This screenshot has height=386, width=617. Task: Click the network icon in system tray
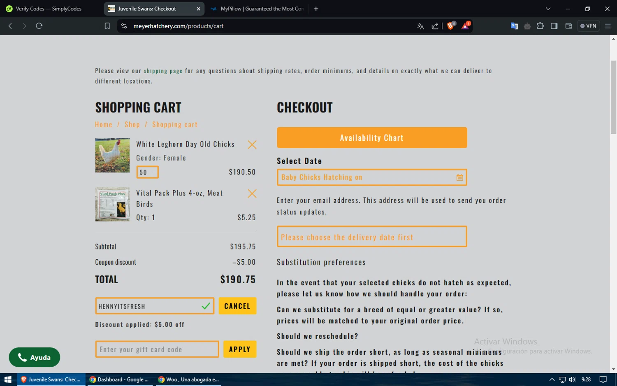tap(562, 379)
